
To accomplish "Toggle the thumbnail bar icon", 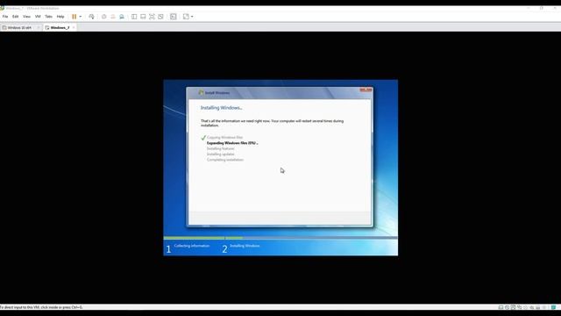I will coord(143,17).
